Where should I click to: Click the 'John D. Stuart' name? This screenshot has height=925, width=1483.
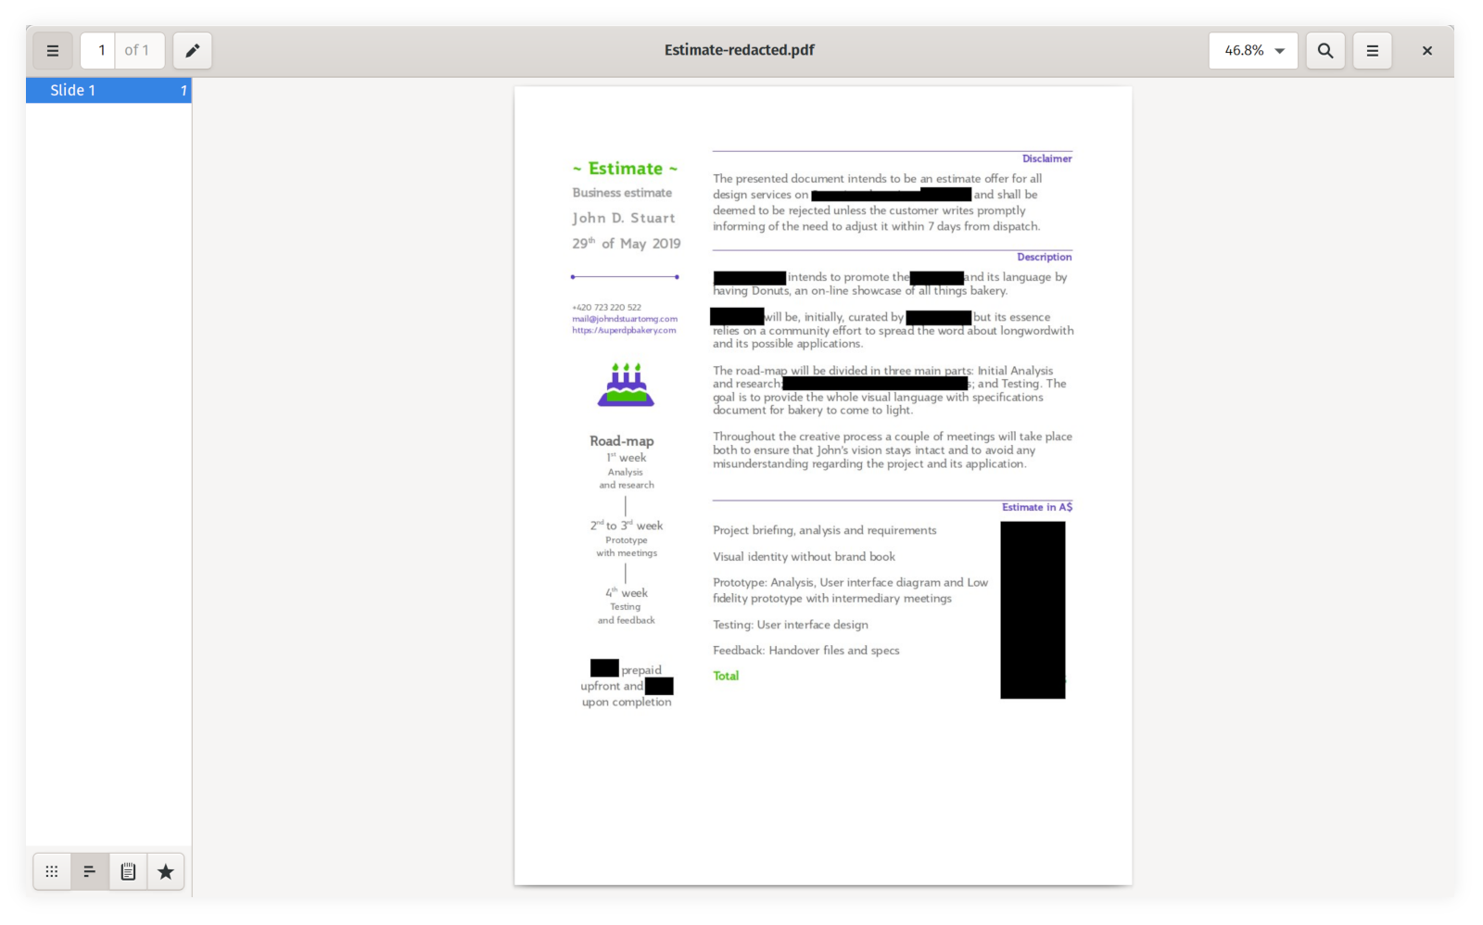624,218
